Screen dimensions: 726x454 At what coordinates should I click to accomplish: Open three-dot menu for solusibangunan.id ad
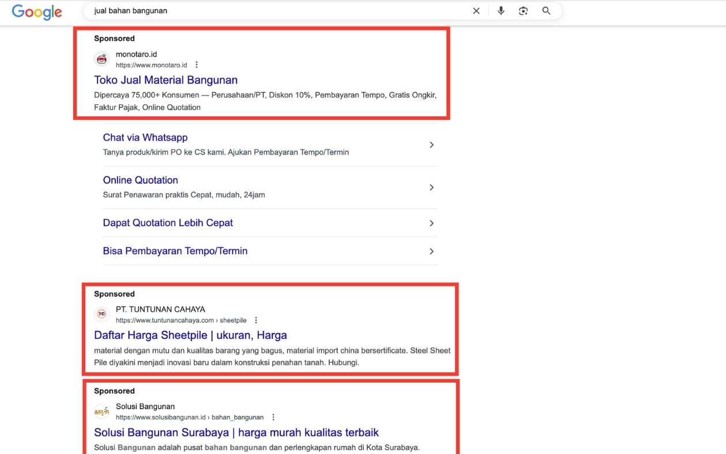click(x=273, y=417)
